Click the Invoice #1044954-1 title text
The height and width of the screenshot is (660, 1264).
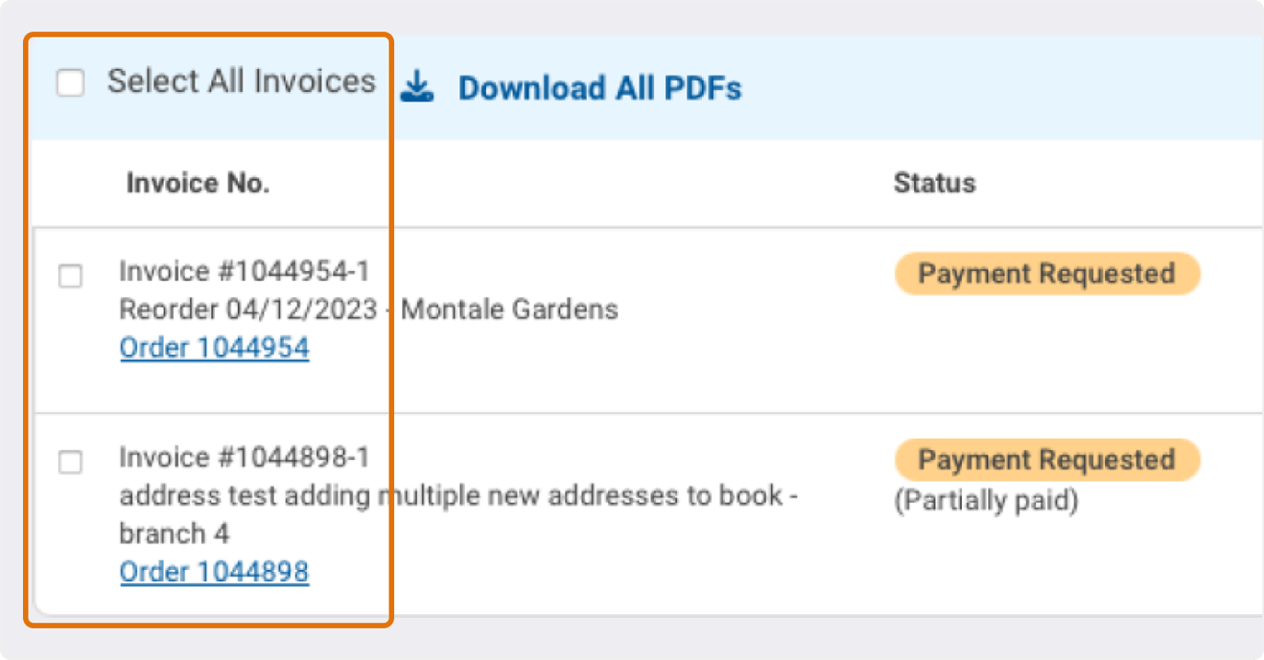[245, 271]
